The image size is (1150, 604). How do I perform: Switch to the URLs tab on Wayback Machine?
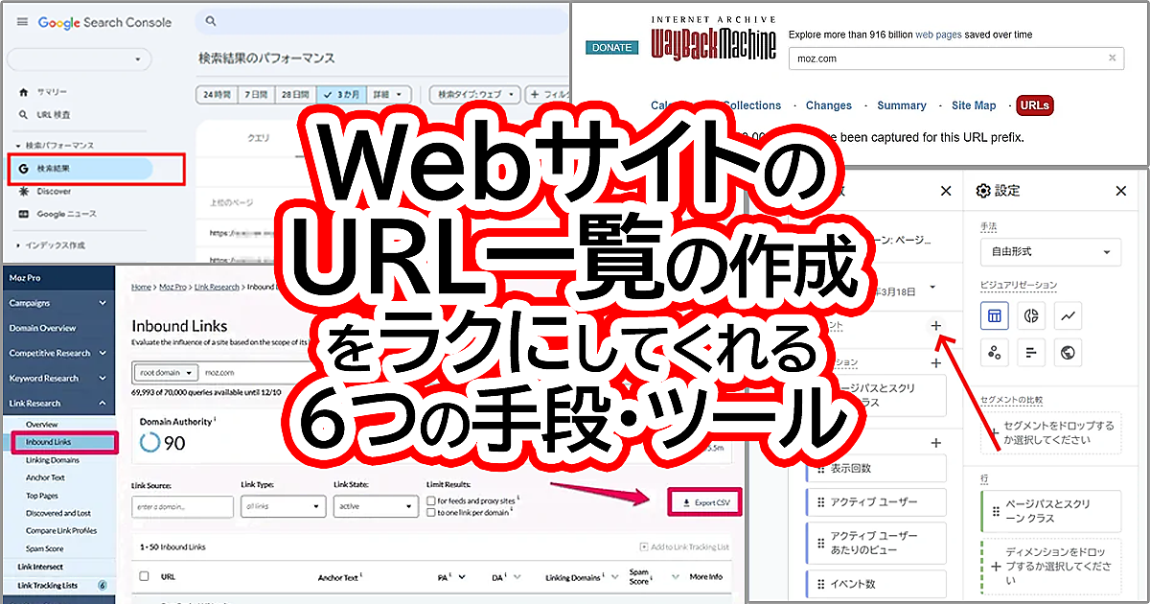(1035, 105)
